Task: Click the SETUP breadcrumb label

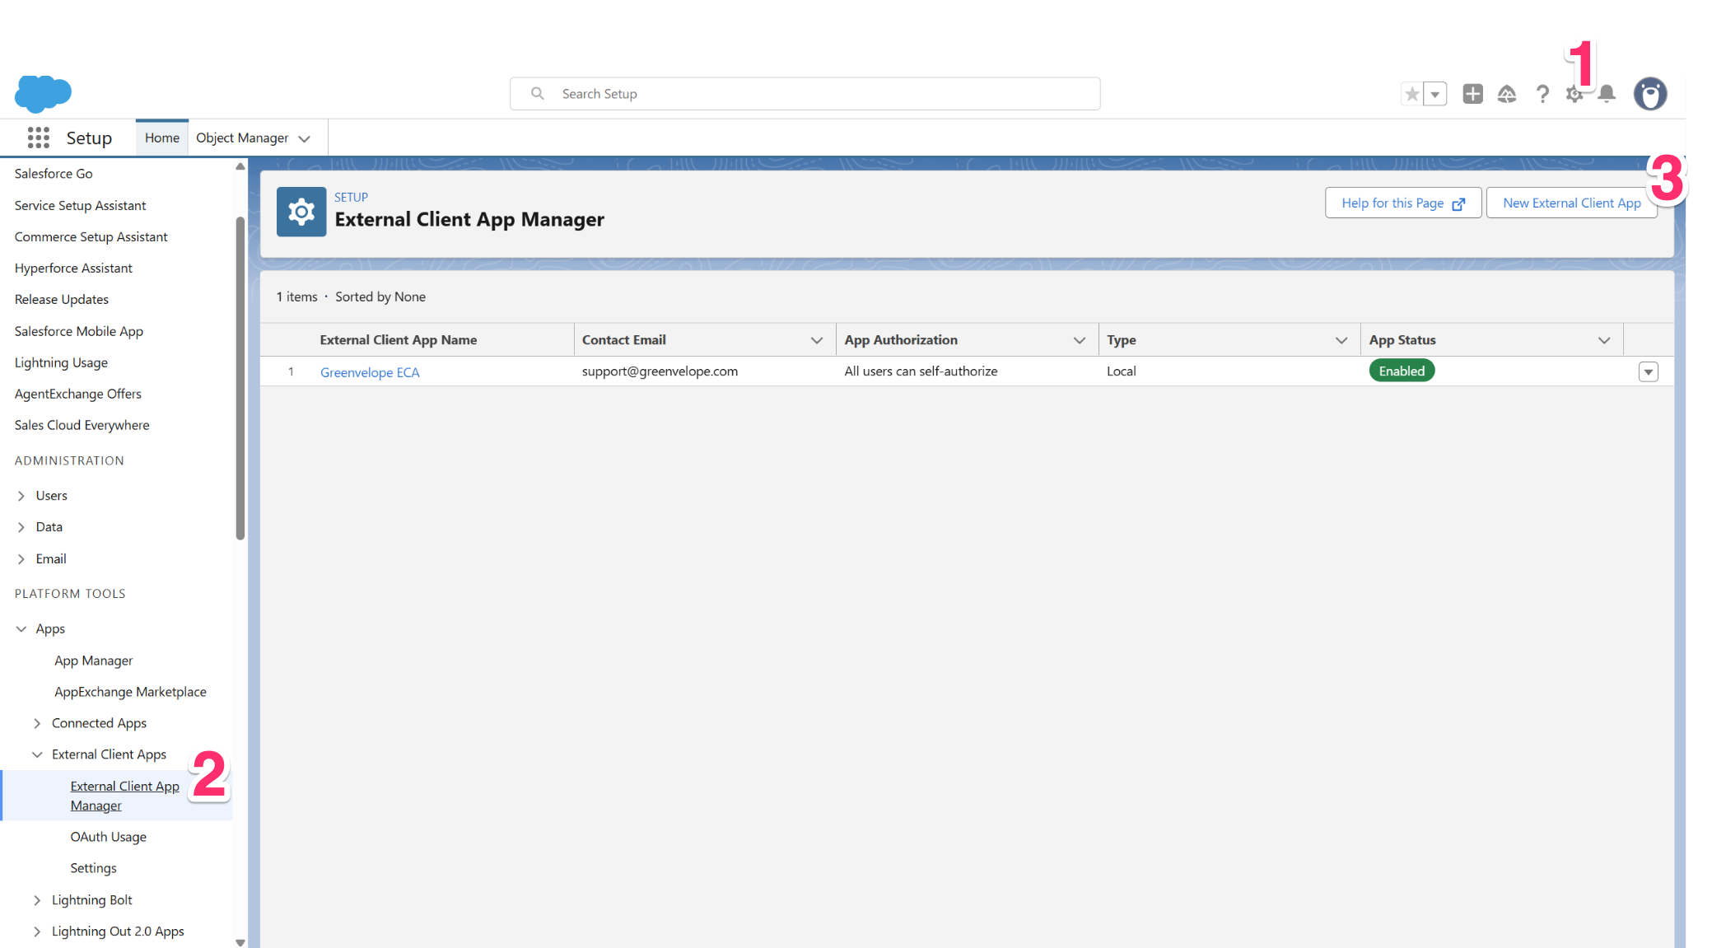Action: [x=351, y=198]
